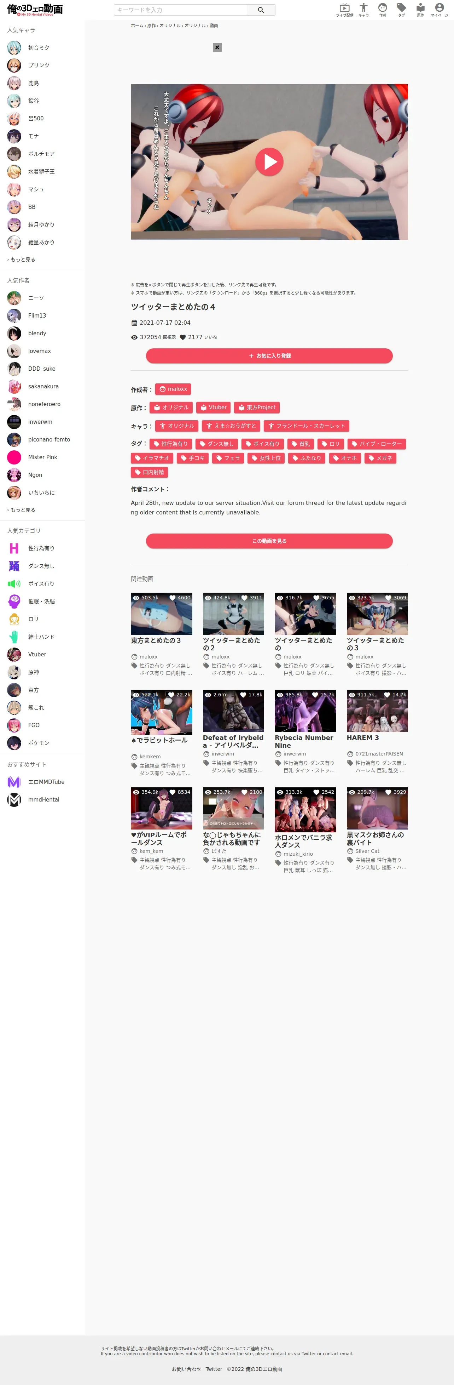Click the お気に入り登録 favorite button
Viewport: 454px width, 1385px height.
(269, 356)
